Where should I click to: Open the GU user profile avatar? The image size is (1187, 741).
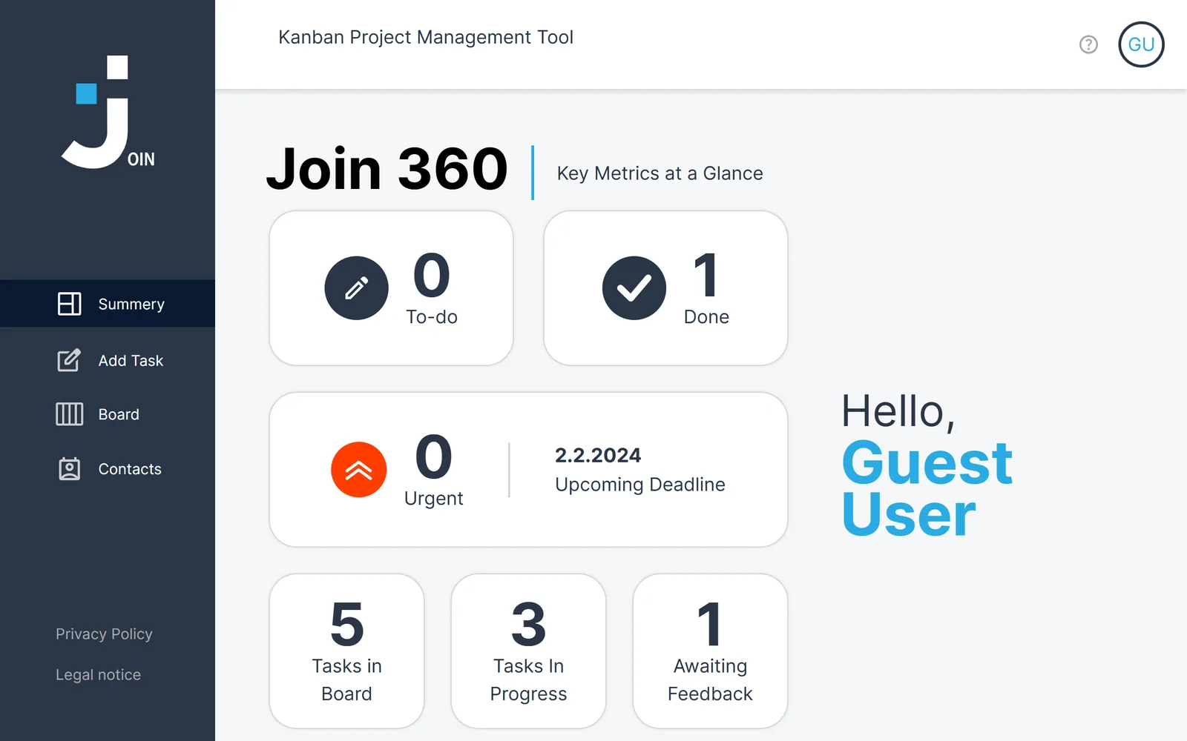1141,44
